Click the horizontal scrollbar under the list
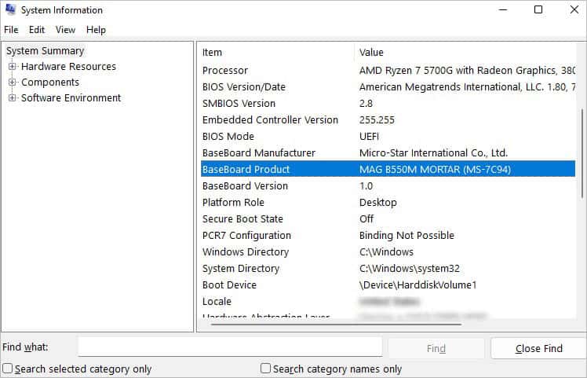The image size is (587, 378). click(x=336, y=325)
